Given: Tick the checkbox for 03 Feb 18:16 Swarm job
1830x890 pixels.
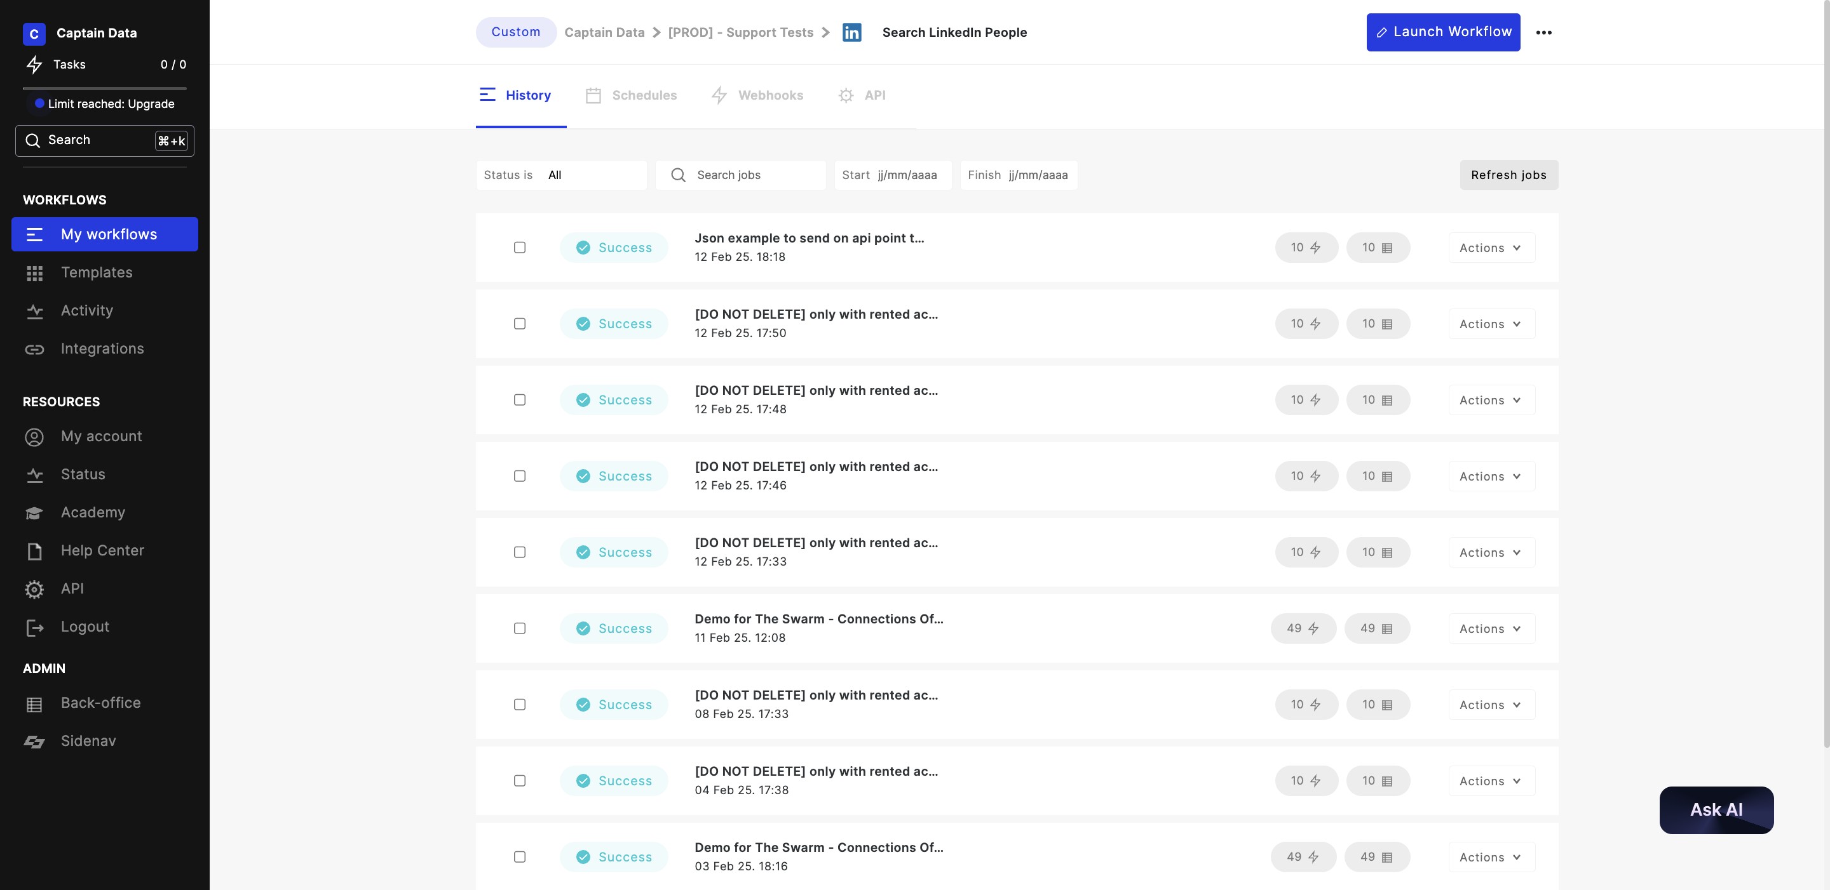Looking at the screenshot, I should pos(520,858).
